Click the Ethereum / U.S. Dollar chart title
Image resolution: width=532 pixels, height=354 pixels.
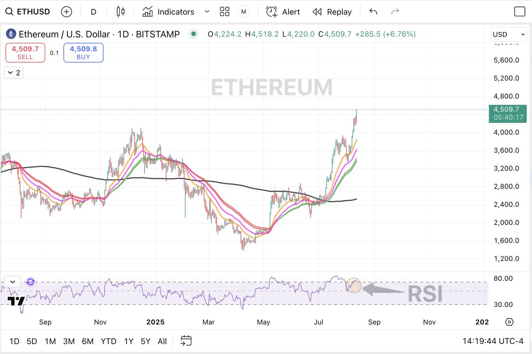pyautogui.click(x=99, y=34)
